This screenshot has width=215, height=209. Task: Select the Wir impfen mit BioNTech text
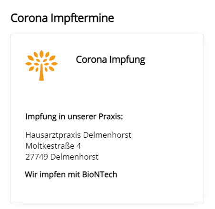point(71,174)
